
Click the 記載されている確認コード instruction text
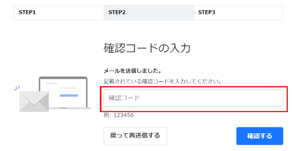(x=163, y=81)
